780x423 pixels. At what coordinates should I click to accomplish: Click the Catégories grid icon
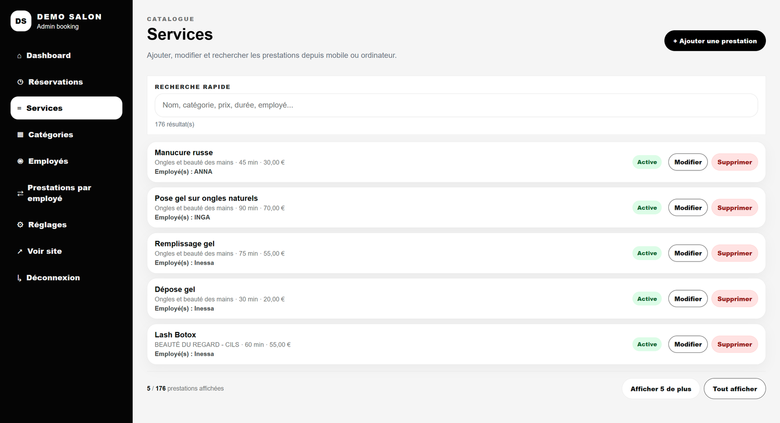point(20,135)
